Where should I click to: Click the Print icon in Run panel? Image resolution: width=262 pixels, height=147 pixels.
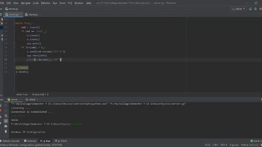point(6,126)
